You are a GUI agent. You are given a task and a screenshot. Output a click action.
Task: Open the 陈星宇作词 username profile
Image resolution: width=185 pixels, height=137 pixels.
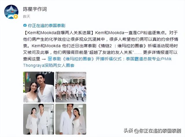[x=35, y=9]
